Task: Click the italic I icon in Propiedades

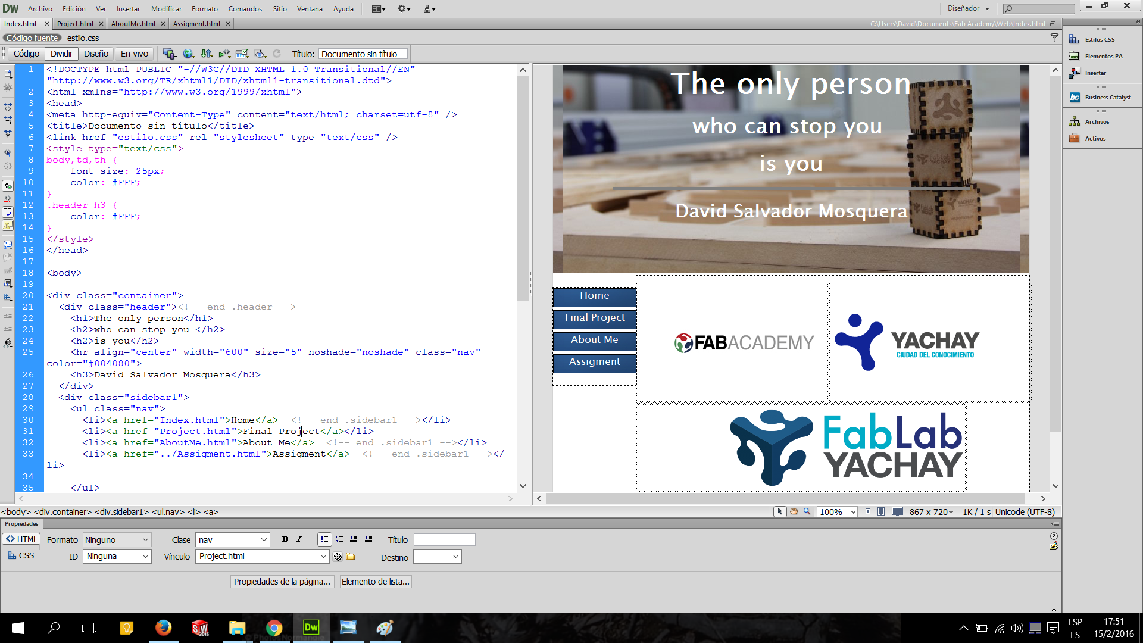Action: [x=299, y=539]
